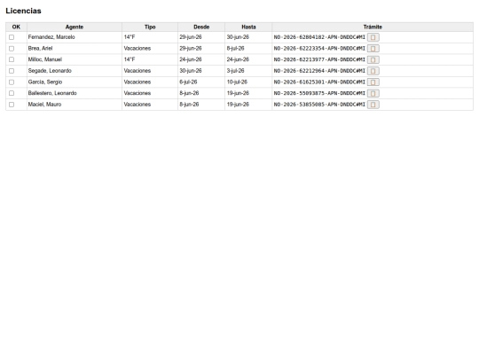Click Vacaciones type in Segade row
The image size is (479, 359).
(137, 71)
